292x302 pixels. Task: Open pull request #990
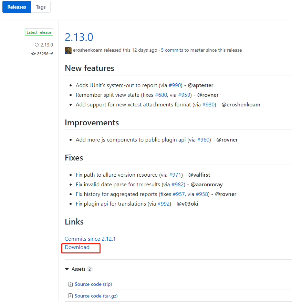(175, 85)
